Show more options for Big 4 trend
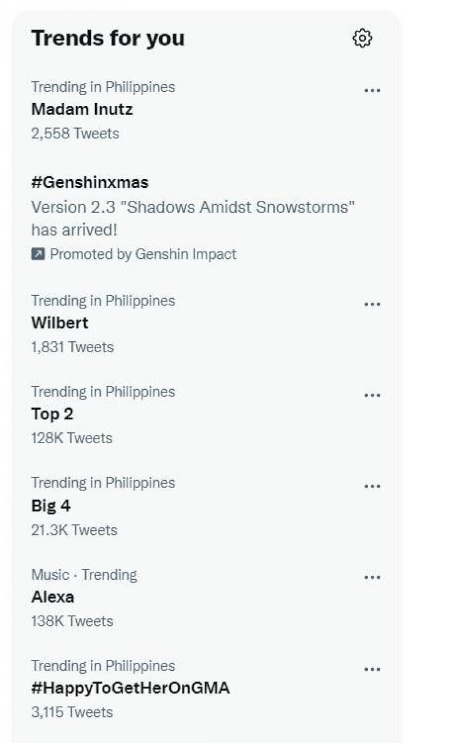This screenshot has width=455, height=743. pyautogui.click(x=372, y=486)
